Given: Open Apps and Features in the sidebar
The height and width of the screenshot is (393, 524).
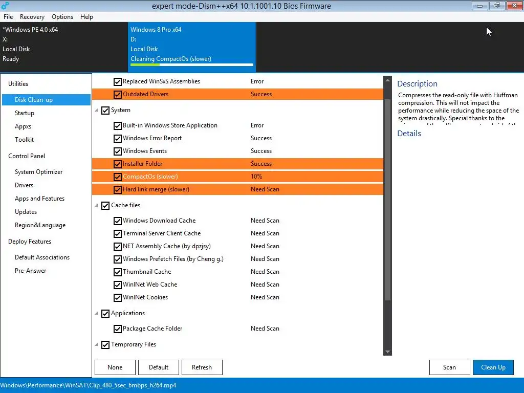Looking at the screenshot, I should tap(40, 199).
